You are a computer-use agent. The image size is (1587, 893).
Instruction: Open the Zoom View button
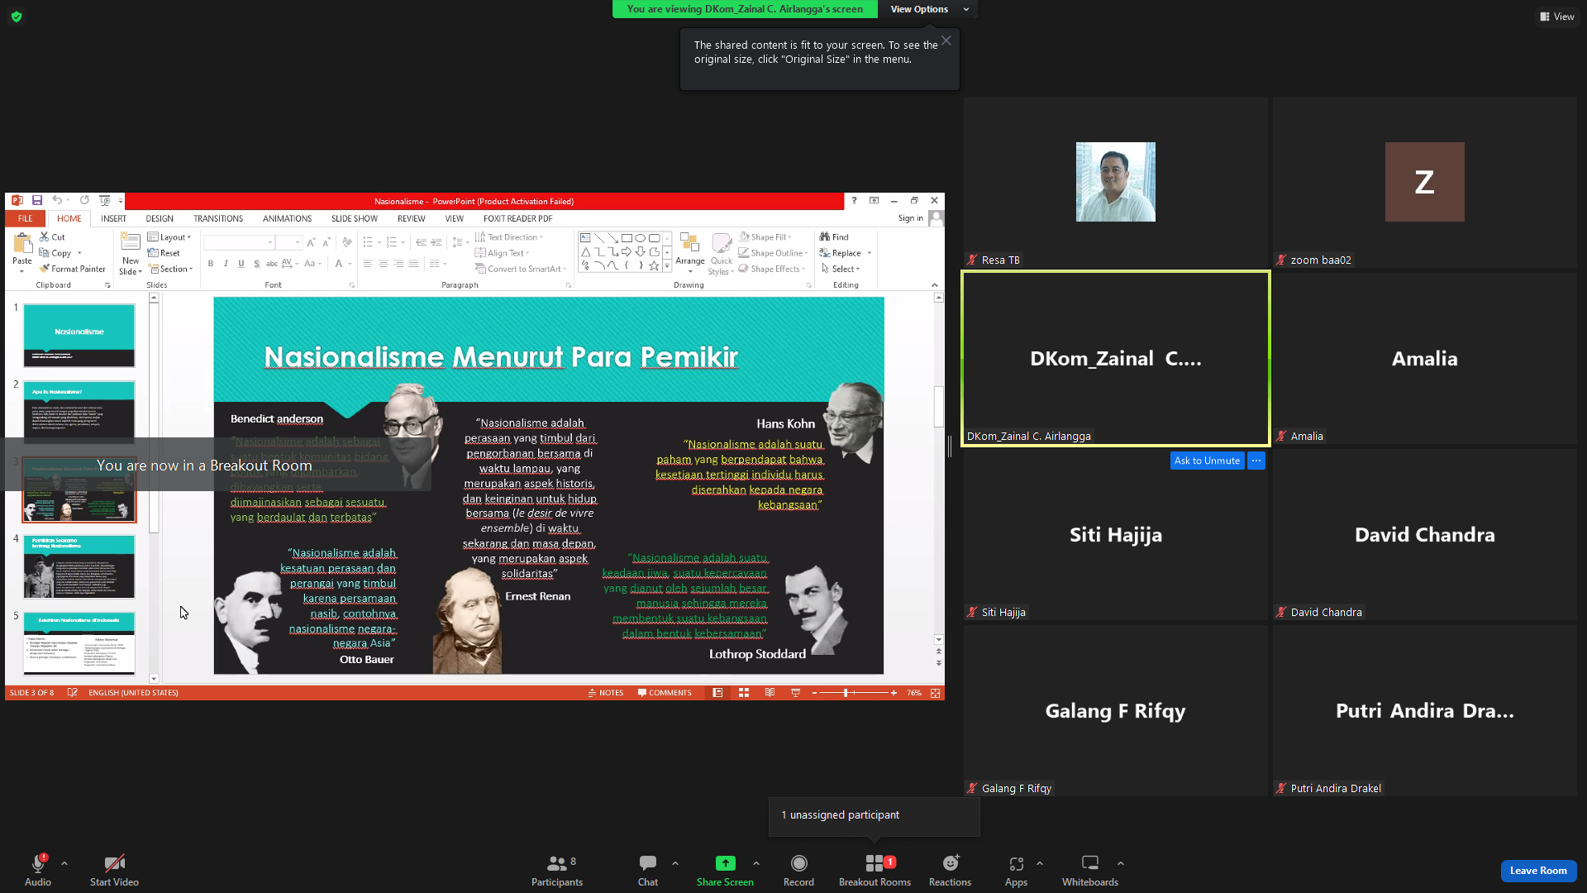[1557, 17]
